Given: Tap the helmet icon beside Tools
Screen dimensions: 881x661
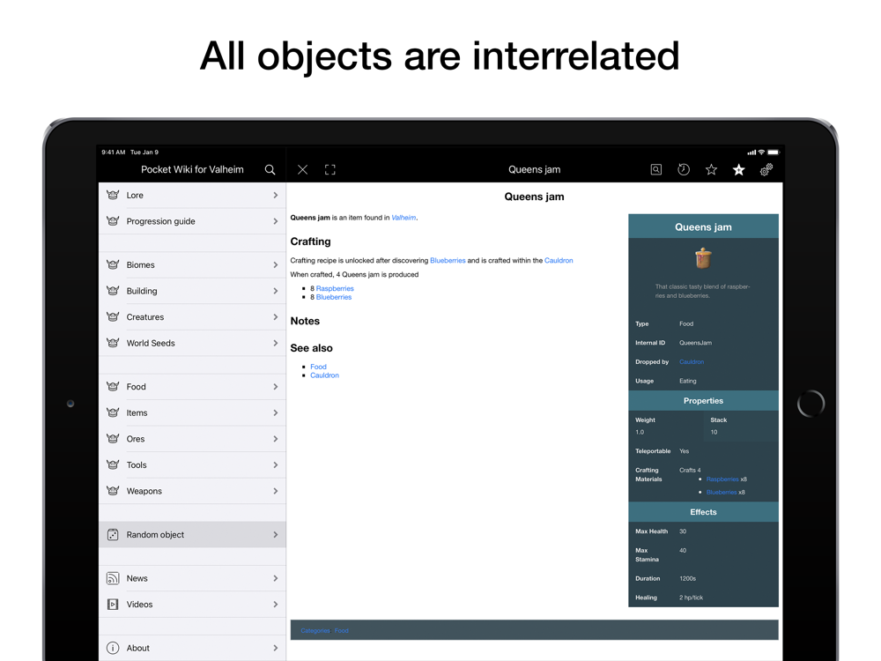Looking at the screenshot, I should click(113, 464).
